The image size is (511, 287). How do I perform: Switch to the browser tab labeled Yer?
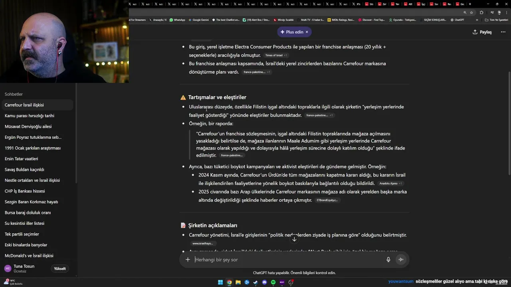tap(394, 4)
